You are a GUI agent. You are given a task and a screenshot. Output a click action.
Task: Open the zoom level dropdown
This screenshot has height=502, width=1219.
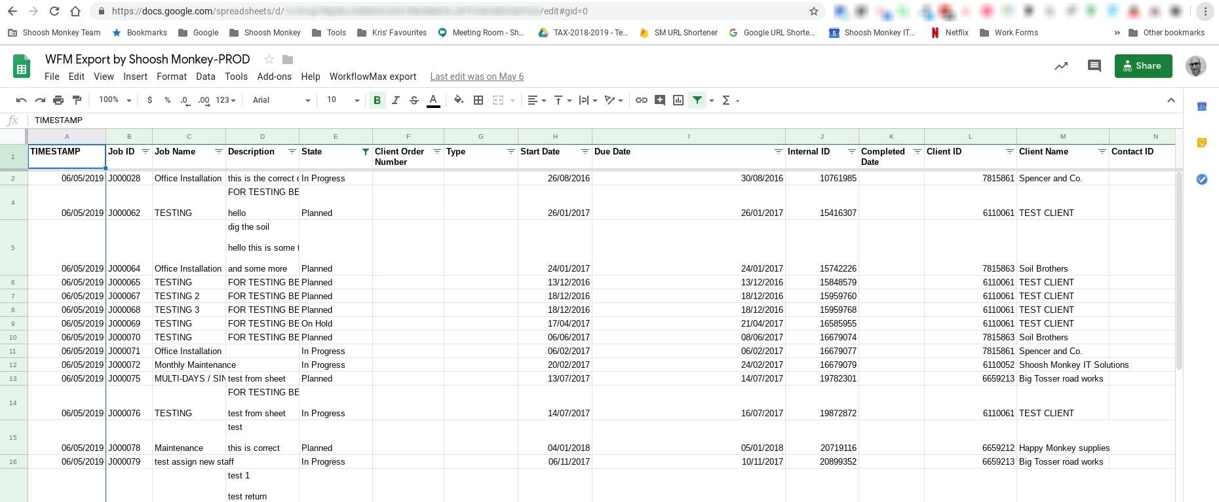pos(115,100)
